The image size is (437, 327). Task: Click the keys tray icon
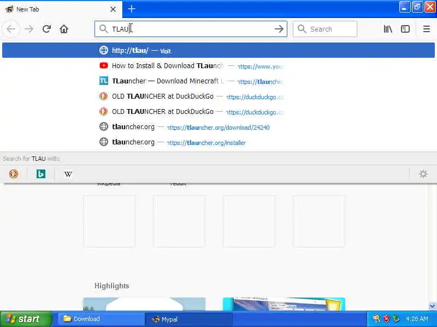[376, 319]
